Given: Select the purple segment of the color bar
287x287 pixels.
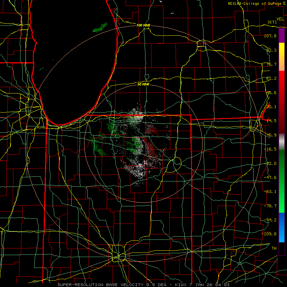Looking at the screenshot, I should (x=282, y=35).
